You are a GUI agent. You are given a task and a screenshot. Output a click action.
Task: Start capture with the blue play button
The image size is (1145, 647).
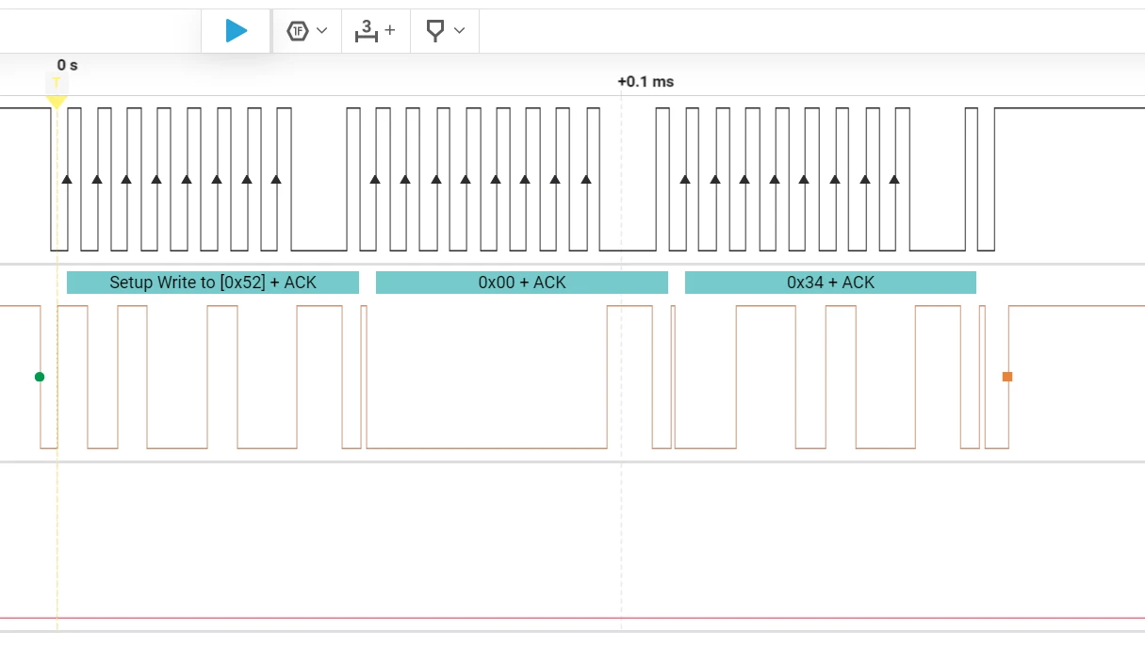pos(237,31)
